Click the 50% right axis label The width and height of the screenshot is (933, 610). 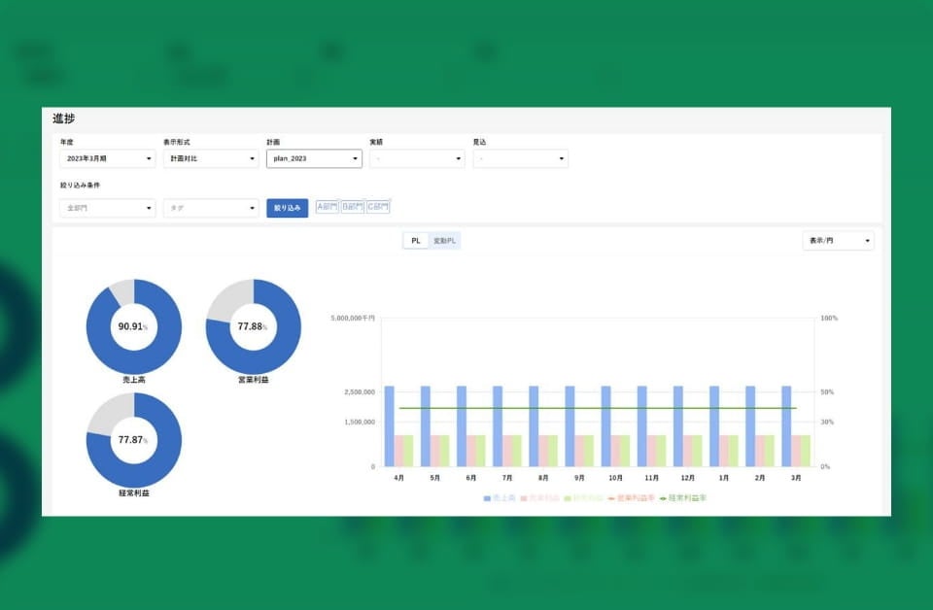click(827, 392)
